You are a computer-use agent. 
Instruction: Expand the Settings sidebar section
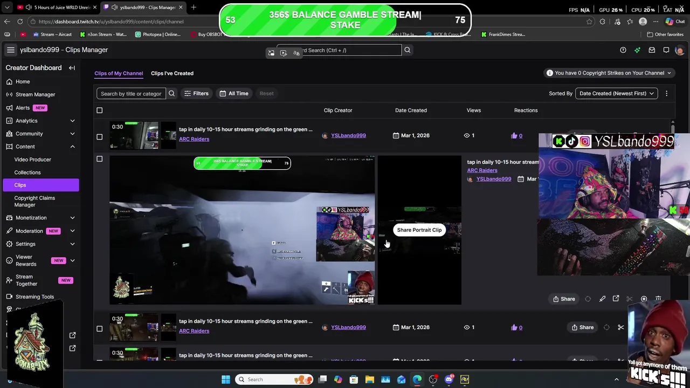[72, 244]
